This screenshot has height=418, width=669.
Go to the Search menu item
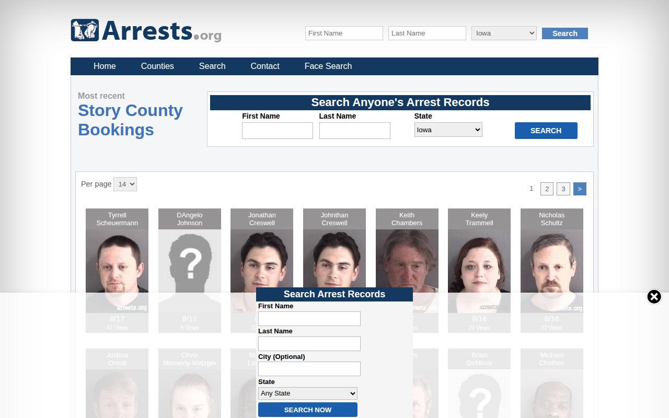212,66
